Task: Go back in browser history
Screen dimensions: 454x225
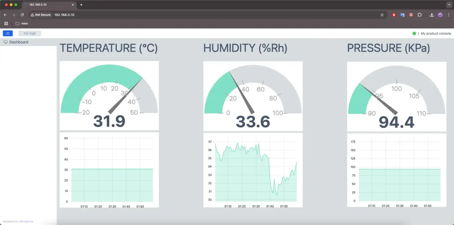Action: click(x=5, y=15)
